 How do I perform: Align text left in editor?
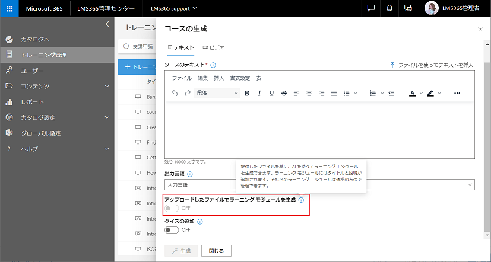(x=296, y=93)
